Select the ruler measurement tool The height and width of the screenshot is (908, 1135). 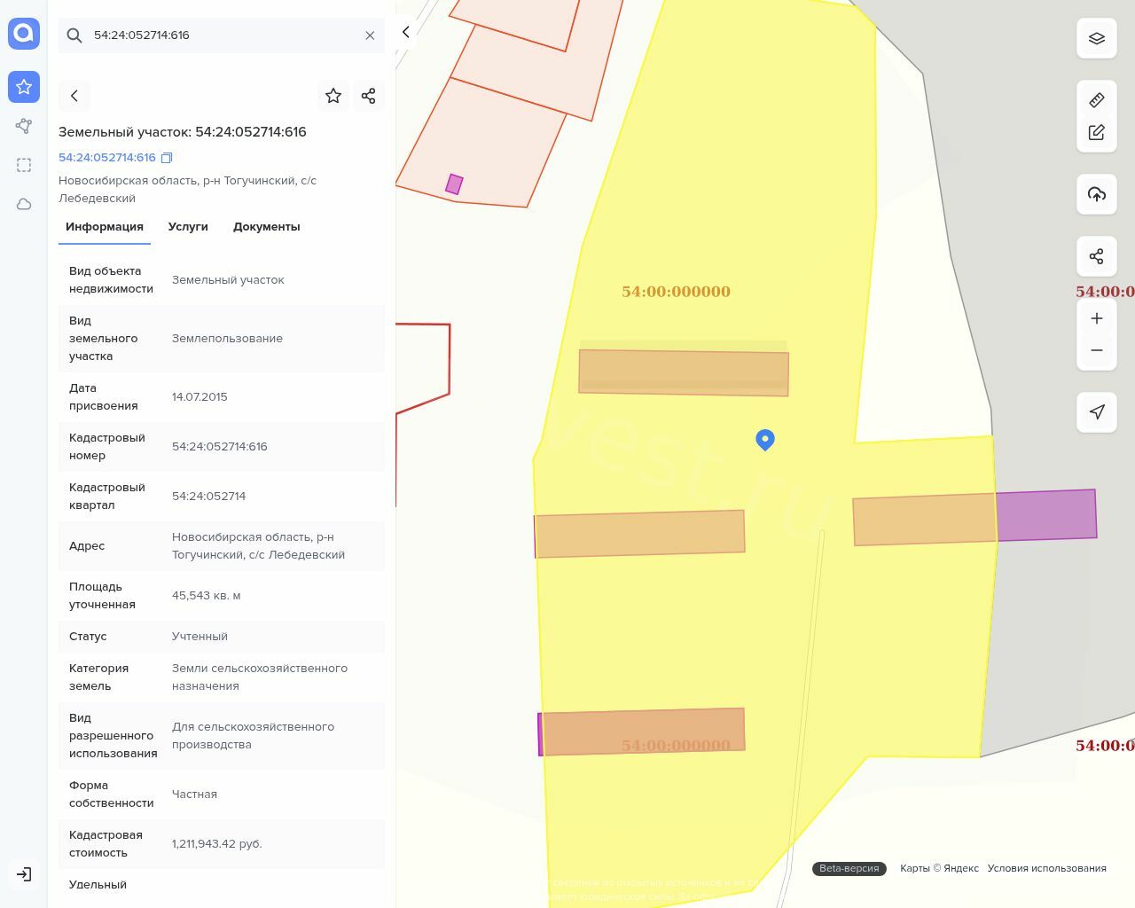1097,100
